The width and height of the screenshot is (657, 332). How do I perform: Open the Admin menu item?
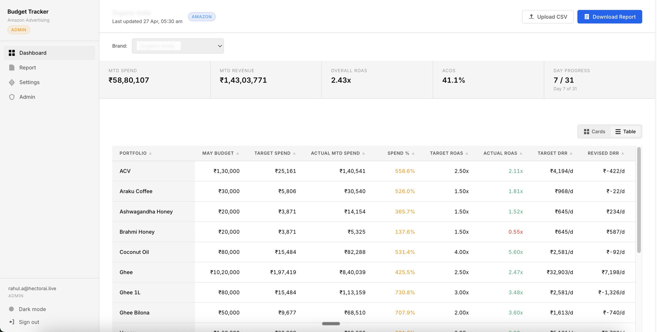50,97
